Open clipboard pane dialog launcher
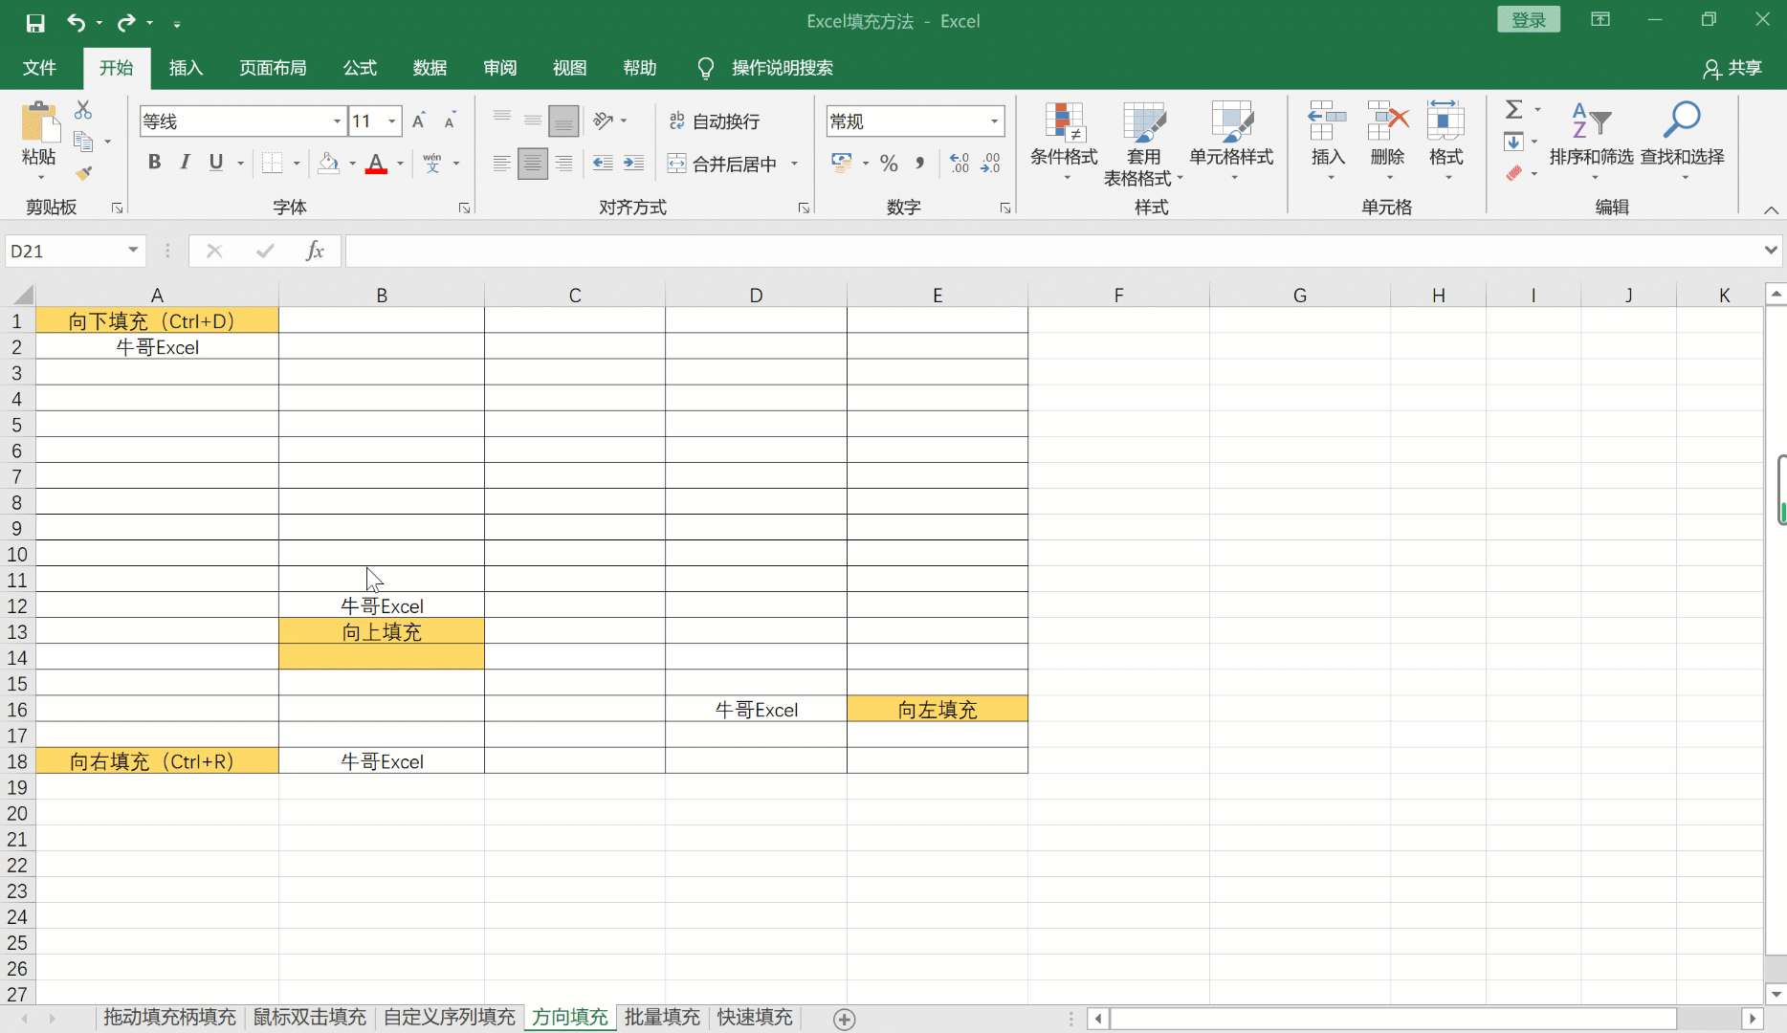This screenshot has height=1033, width=1787. (118, 208)
